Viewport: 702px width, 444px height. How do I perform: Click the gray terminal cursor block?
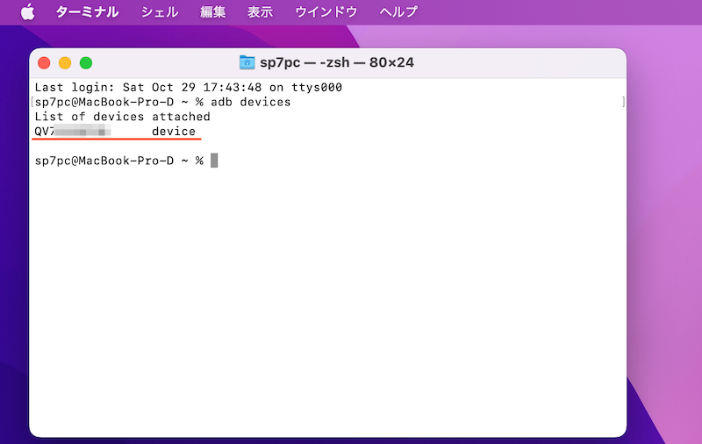tap(214, 161)
